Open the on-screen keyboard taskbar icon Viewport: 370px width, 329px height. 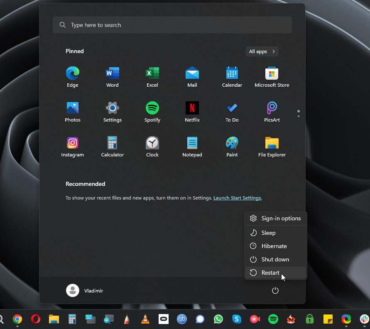click(x=91, y=319)
